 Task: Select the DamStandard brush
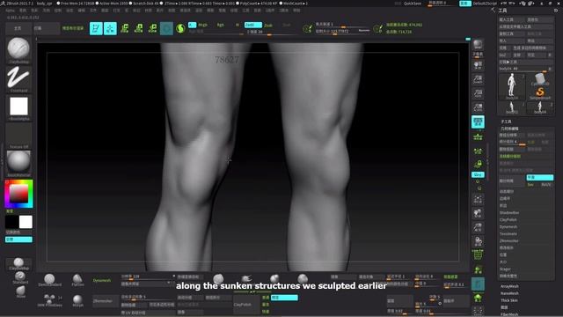click(49, 280)
